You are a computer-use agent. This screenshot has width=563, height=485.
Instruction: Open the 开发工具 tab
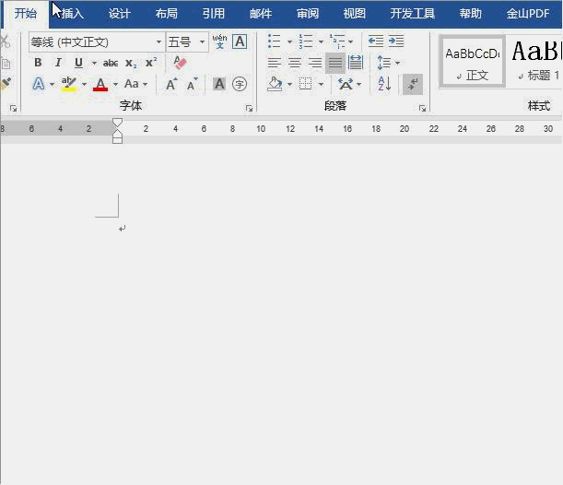413,14
